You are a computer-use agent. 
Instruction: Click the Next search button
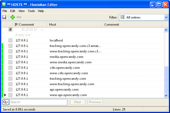point(77,102)
